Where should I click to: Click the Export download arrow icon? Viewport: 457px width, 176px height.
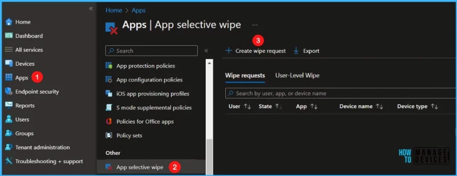[x=296, y=51]
